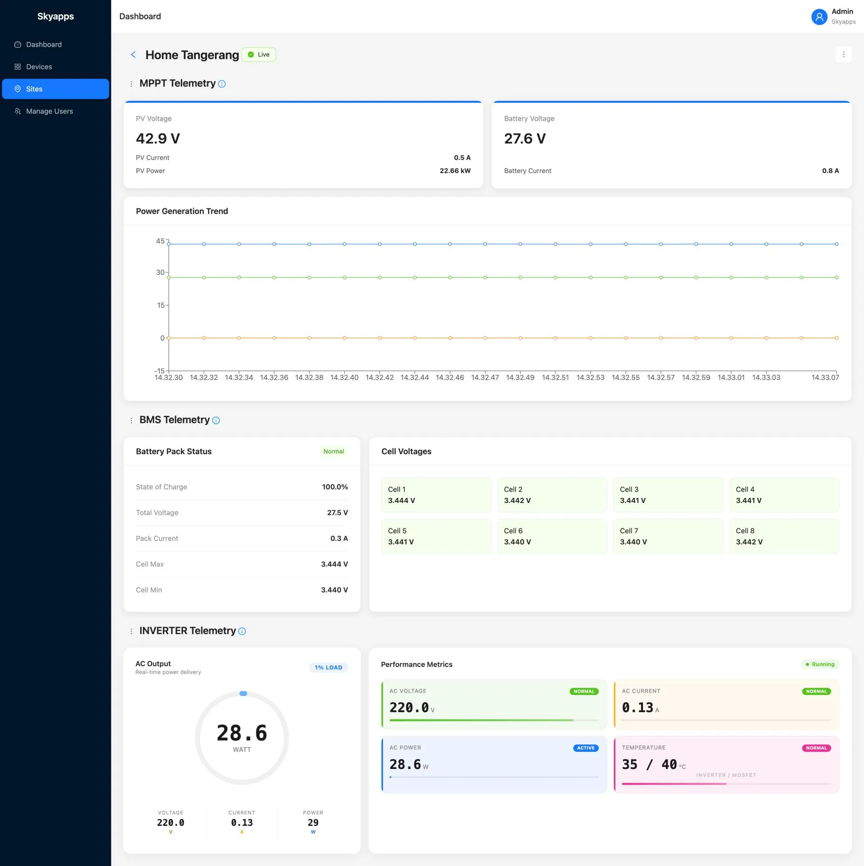Click the Cell 8 voltage card
Image resolution: width=864 pixels, height=866 pixels.
coord(784,536)
